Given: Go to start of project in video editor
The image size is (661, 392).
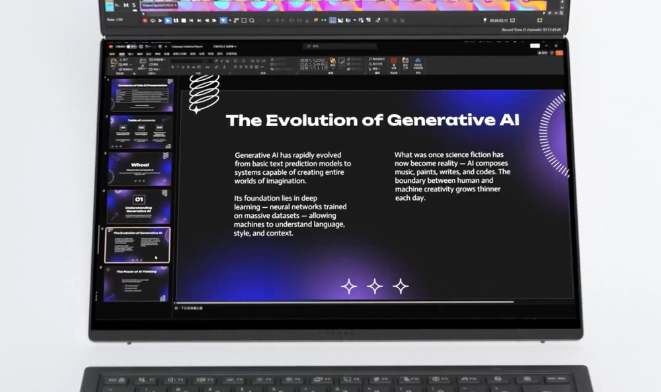Looking at the screenshot, I should tap(192, 20).
